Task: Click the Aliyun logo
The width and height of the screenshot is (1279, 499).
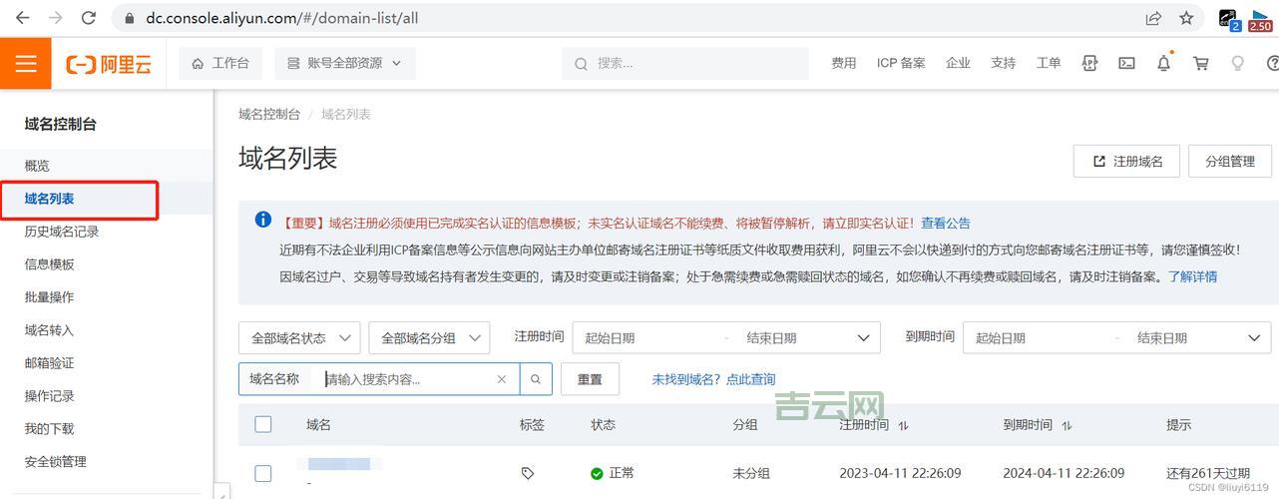Action: (109, 64)
